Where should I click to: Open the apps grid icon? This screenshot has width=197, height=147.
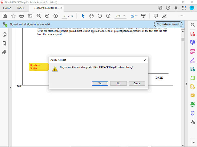pos(184,8)
